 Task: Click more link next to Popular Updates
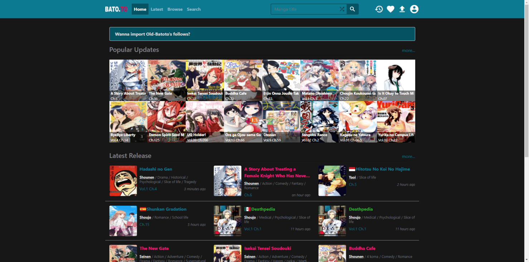click(408, 51)
